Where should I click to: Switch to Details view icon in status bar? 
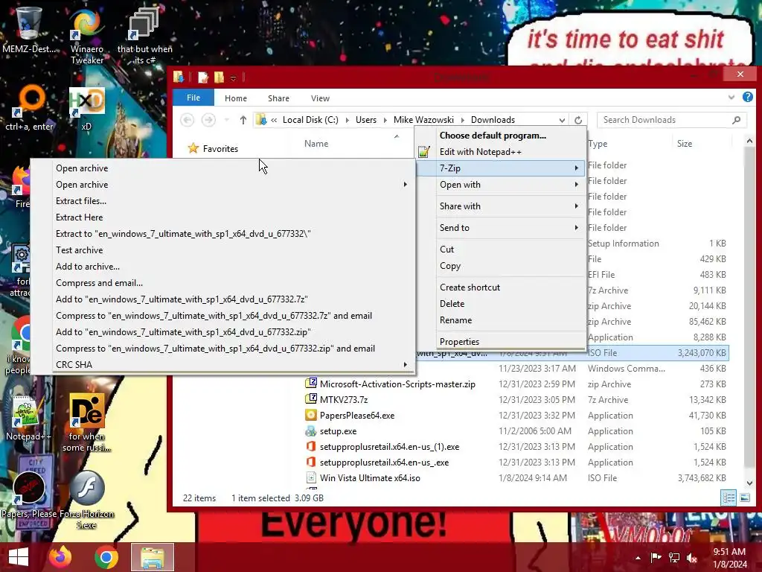pyautogui.click(x=728, y=498)
